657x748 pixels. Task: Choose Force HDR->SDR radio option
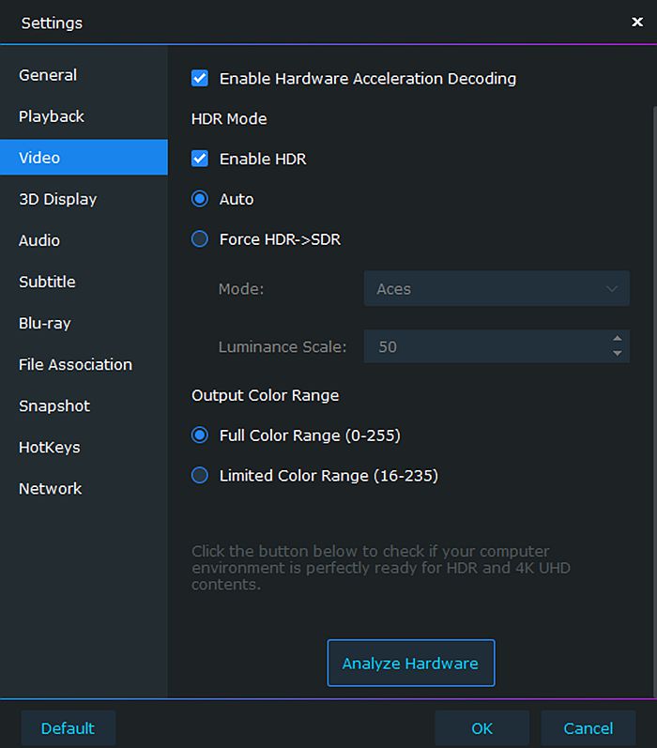(x=199, y=238)
